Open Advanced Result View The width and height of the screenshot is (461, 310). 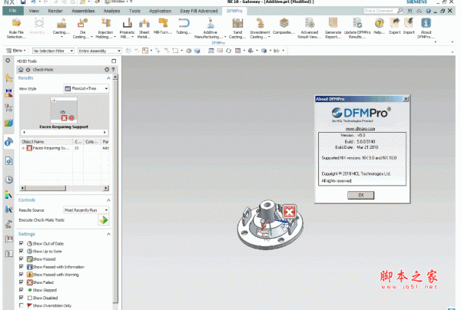[310, 28]
